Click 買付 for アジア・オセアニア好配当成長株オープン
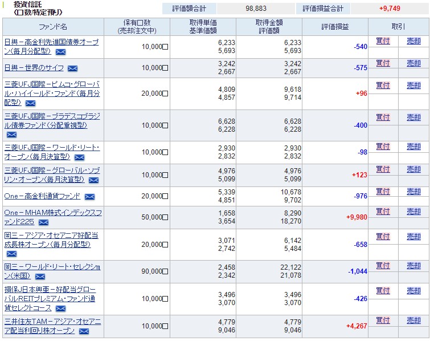The image size is (430, 341). coord(383,237)
